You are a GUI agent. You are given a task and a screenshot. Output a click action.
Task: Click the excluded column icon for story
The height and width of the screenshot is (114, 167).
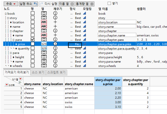(44, 18)
